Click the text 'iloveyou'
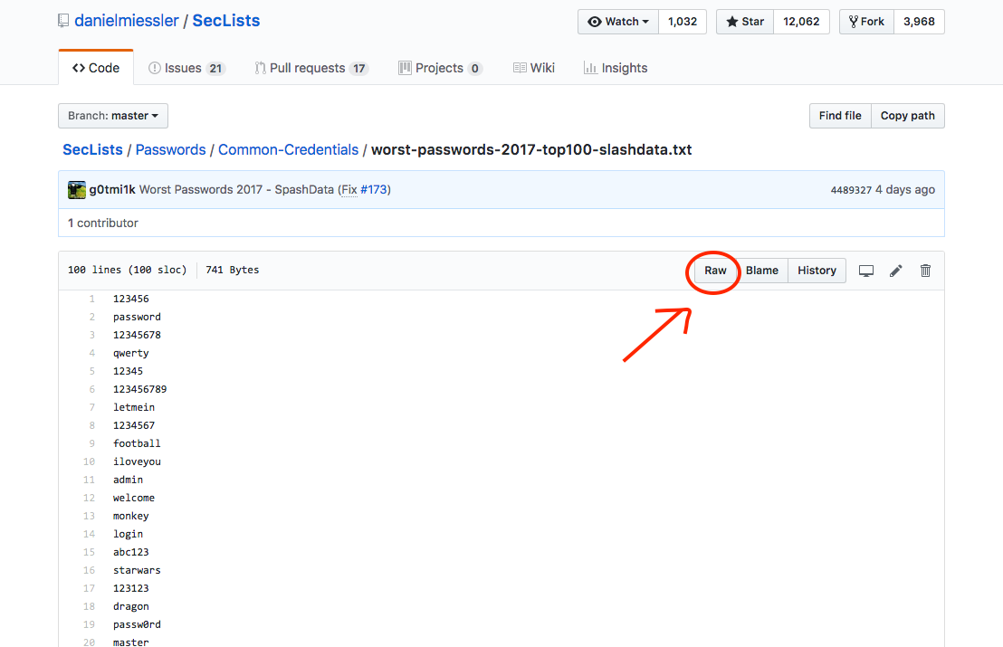Viewport: 1003px width, 647px height. [137, 461]
